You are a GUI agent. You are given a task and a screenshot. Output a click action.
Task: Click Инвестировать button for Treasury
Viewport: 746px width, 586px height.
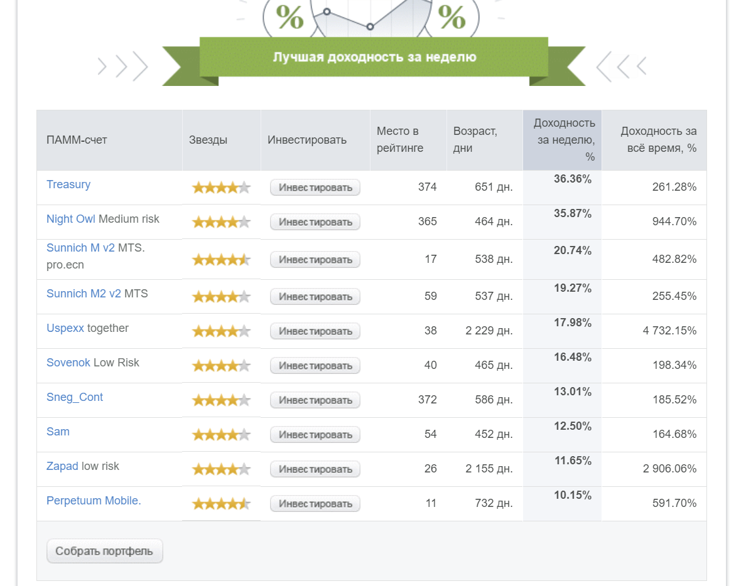(x=315, y=187)
